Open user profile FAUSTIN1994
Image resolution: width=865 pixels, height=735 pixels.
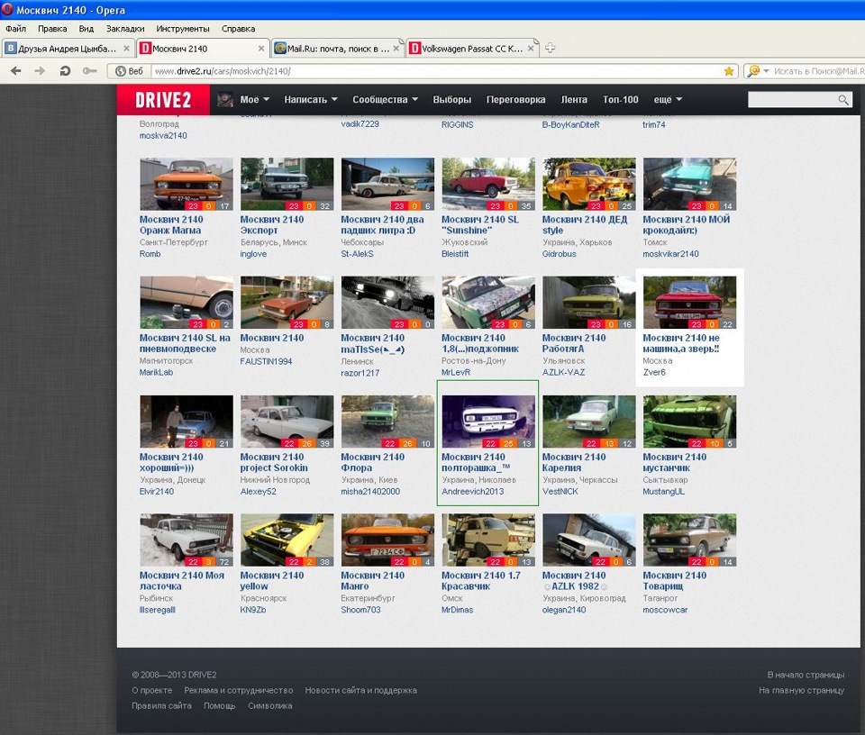[x=266, y=362]
